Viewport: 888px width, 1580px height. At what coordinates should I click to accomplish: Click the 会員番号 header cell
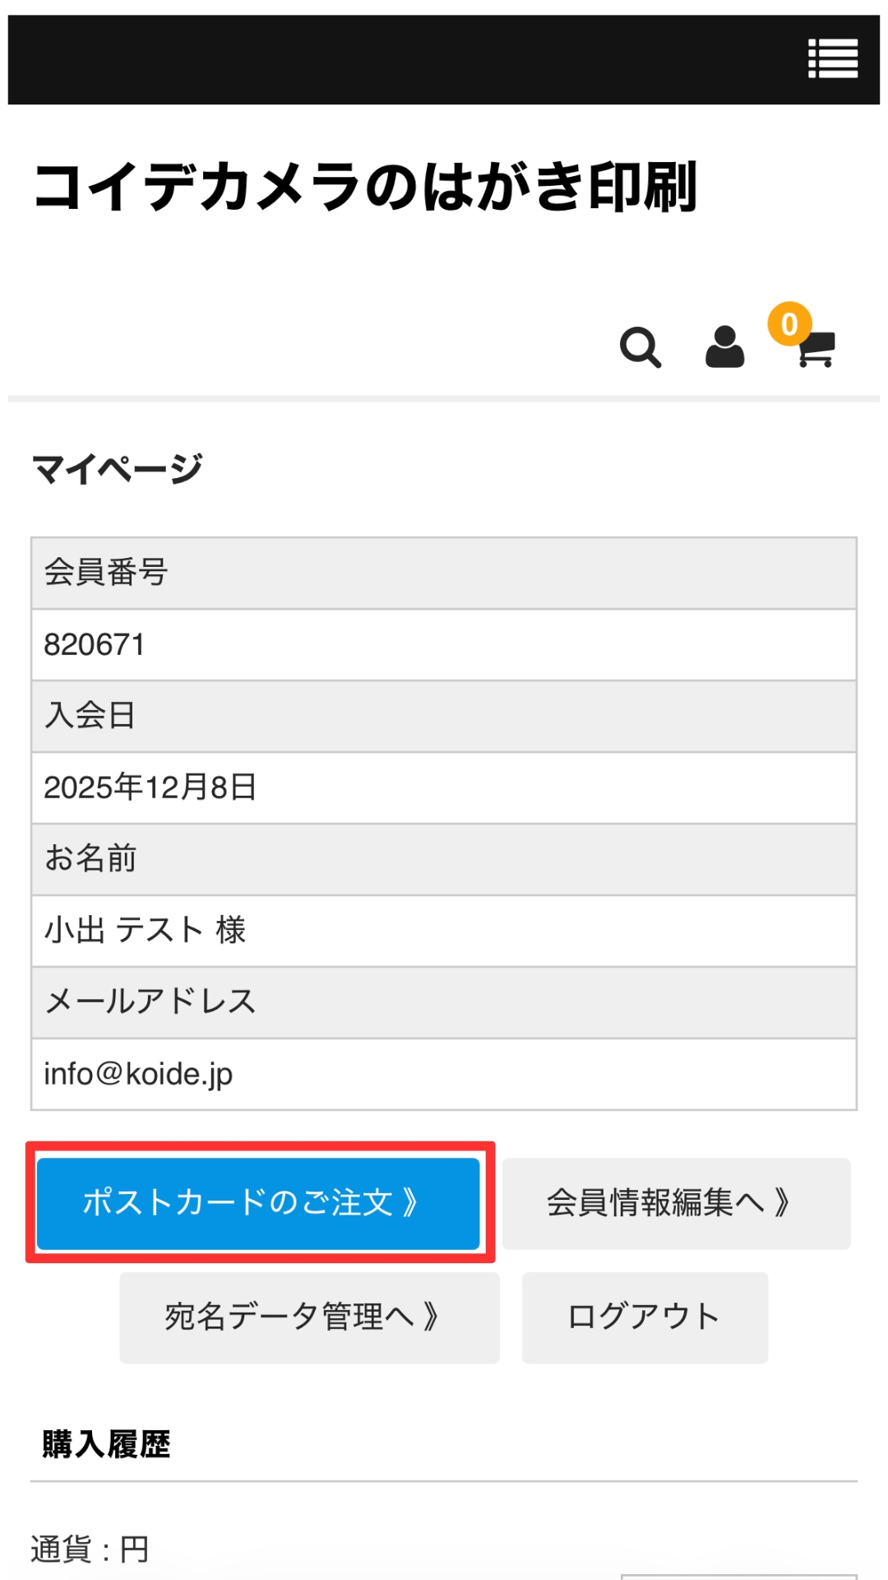(x=106, y=573)
